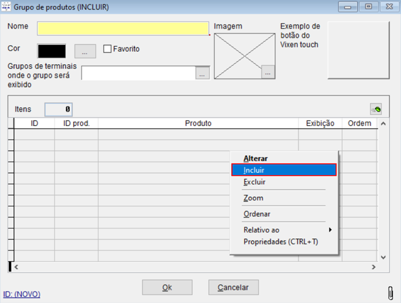
Task: Click the Vixen touch example button preview
Action: 357,50
